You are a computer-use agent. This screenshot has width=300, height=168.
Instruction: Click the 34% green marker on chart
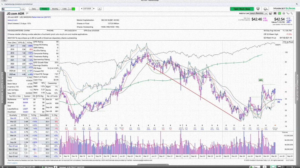point(260,80)
